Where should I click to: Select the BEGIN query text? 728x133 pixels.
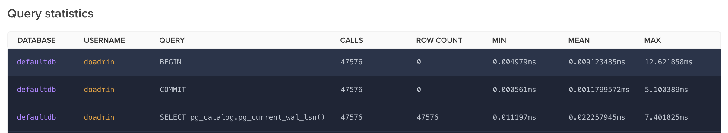(171, 62)
